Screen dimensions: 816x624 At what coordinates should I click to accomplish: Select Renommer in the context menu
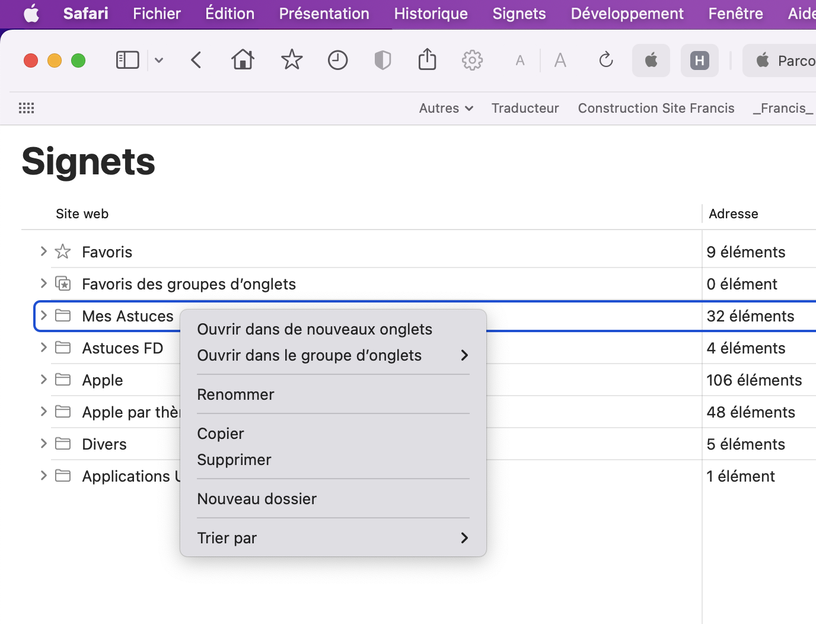coord(235,394)
